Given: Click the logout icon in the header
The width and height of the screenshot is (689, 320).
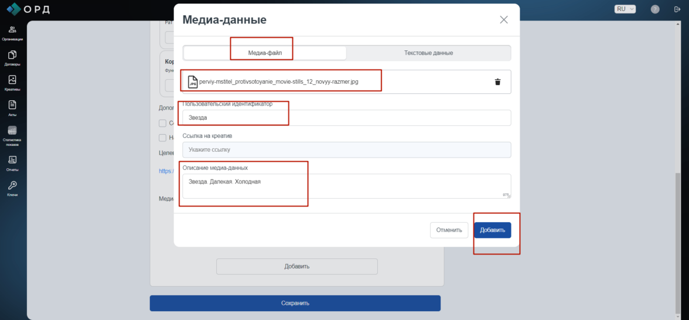Looking at the screenshot, I should coord(677,9).
